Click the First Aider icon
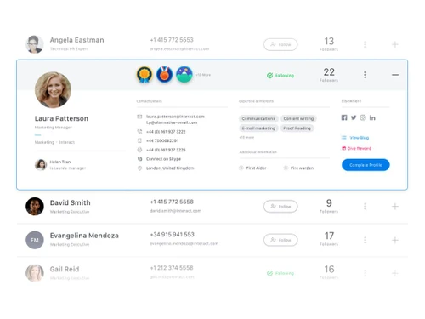425x319 pixels. (x=241, y=168)
